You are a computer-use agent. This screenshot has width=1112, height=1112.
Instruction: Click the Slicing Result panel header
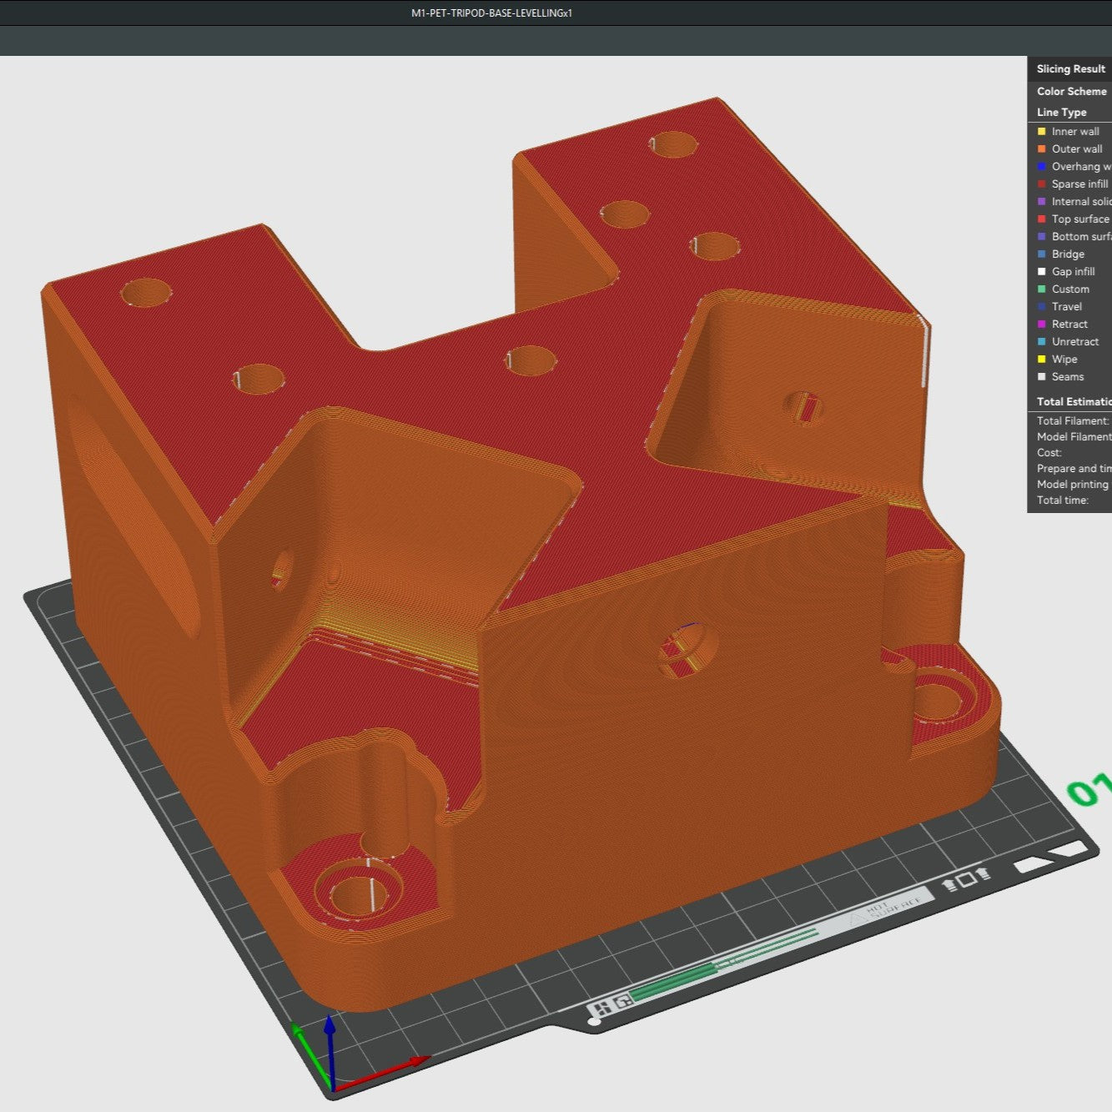click(1071, 68)
